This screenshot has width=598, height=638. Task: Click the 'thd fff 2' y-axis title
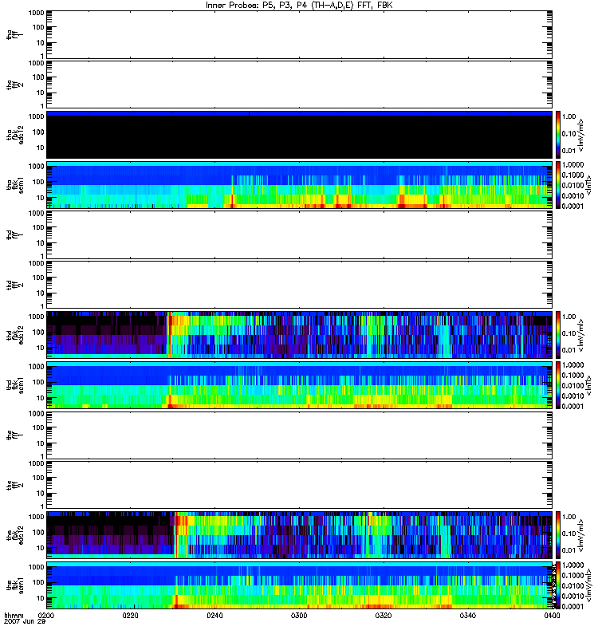(x=15, y=285)
